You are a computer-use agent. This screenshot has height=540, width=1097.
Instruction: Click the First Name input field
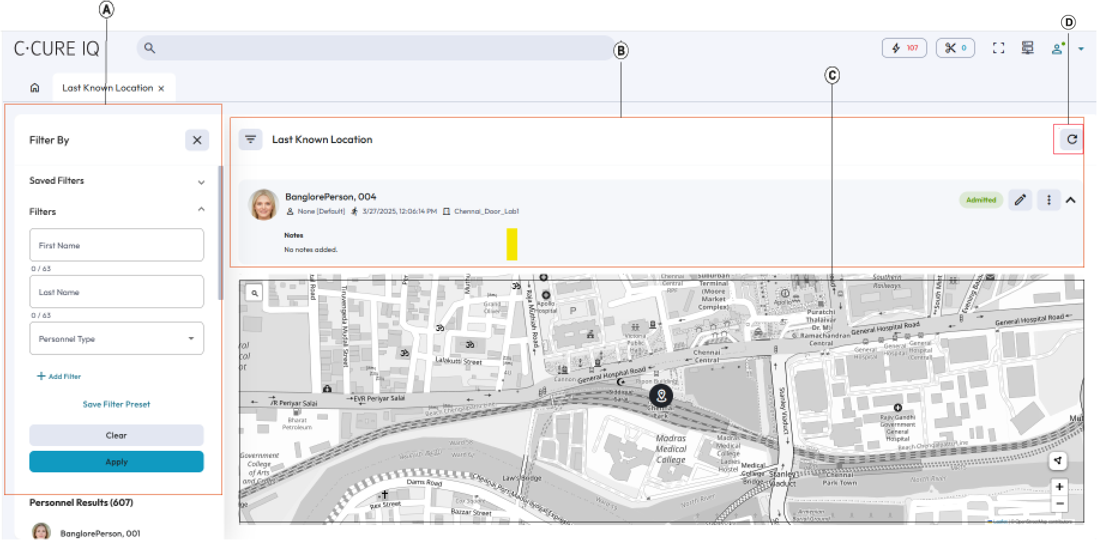pyautogui.click(x=116, y=245)
